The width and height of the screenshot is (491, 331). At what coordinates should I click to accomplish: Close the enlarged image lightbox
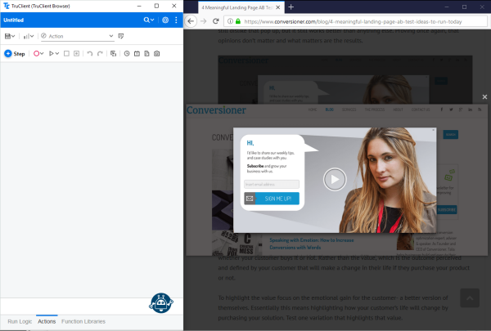pyautogui.click(x=484, y=97)
